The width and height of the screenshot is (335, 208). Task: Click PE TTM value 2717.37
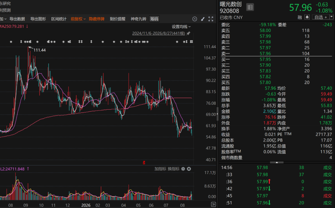coord(324,134)
